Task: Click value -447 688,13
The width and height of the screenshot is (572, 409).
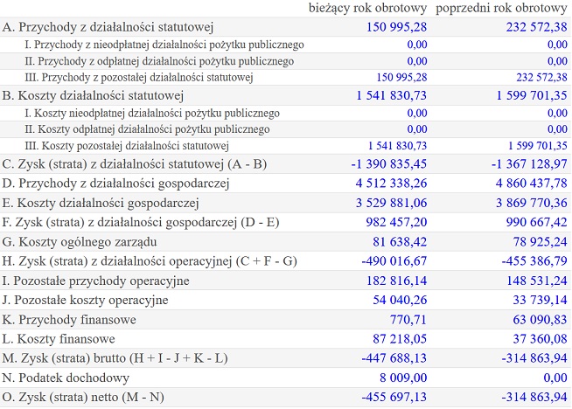Action: click(x=394, y=358)
